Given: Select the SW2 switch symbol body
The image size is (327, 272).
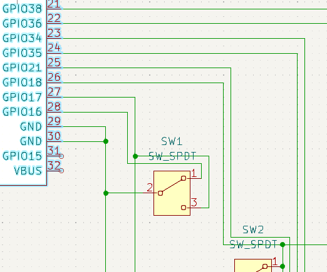Looking at the screenshot, I should point(253,266).
